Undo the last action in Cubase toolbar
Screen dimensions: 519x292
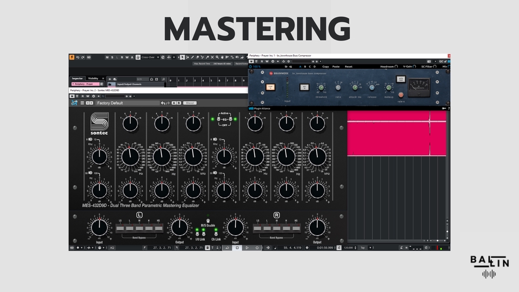[x=78, y=57]
